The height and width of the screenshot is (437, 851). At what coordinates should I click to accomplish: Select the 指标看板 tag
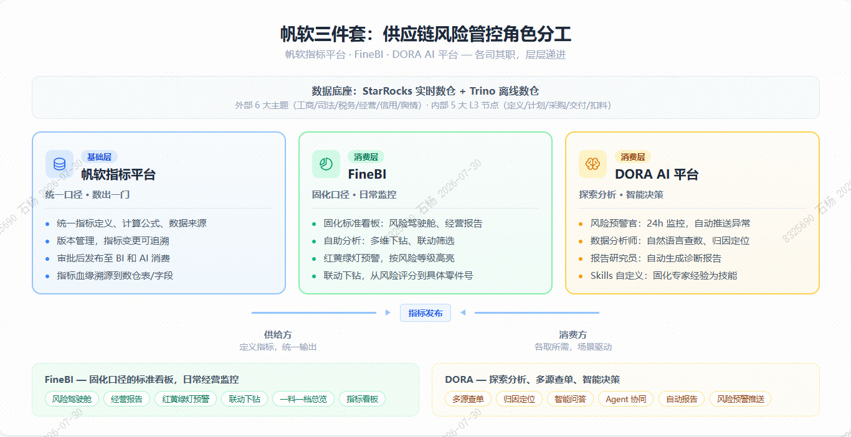(363, 399)
